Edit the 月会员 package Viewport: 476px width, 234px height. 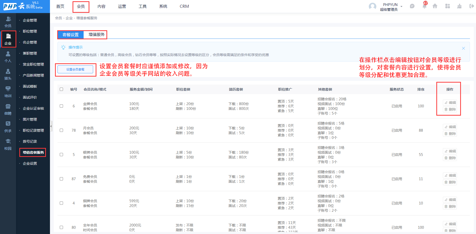click(x=450, y=127)
